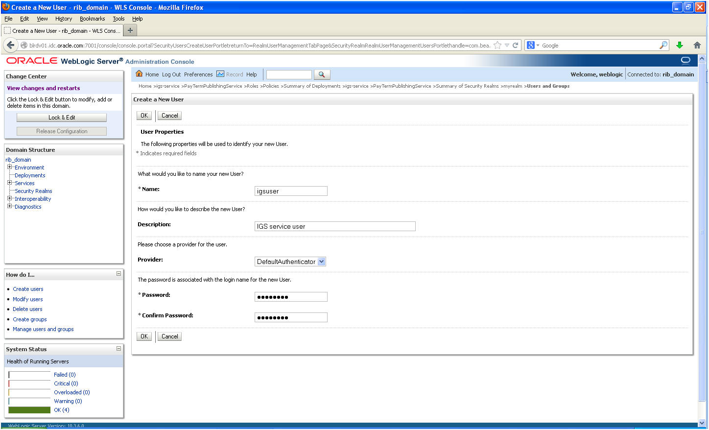Screen dimensions: 709x430
Task: Click the Google search magnifier icon
Action: 663,45
